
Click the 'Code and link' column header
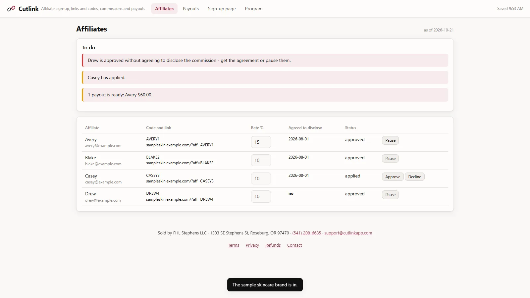click(159, 128)
